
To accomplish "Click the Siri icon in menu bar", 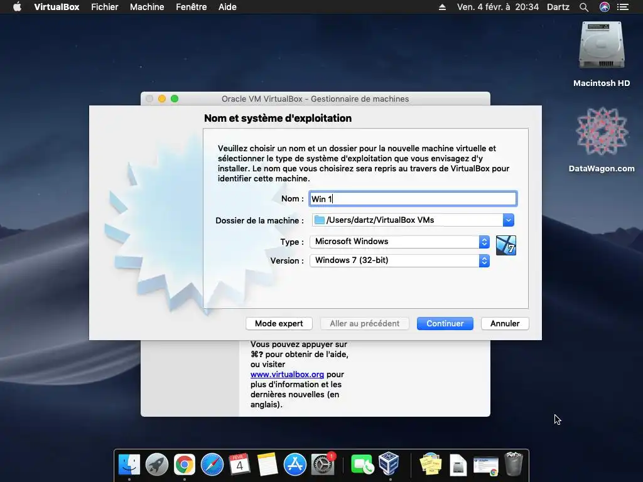I will coord(605,7).
